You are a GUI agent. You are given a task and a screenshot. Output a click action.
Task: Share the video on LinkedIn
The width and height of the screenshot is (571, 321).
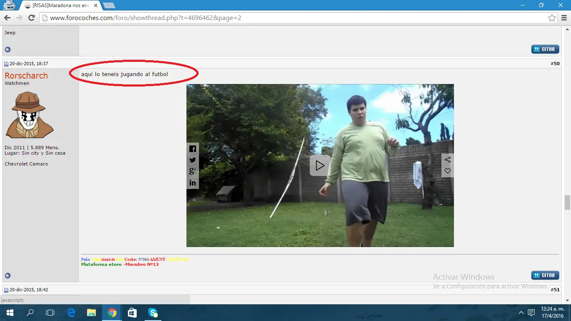pyautogui.click(x=193, y=183)
